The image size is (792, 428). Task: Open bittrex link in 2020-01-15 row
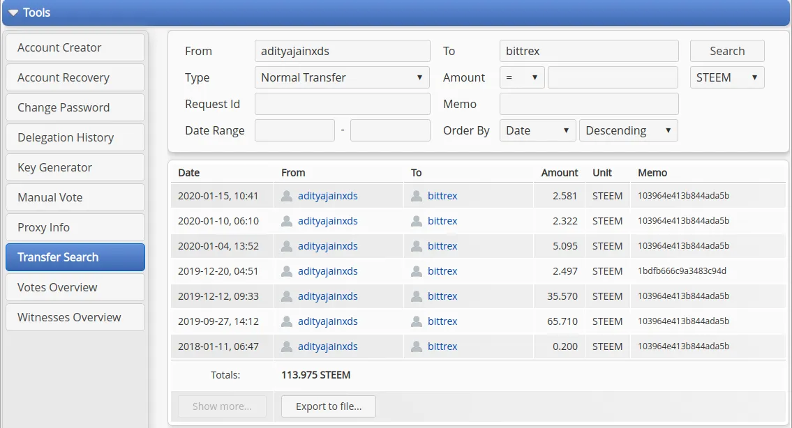pyautogui.click(x=442, y=196)
